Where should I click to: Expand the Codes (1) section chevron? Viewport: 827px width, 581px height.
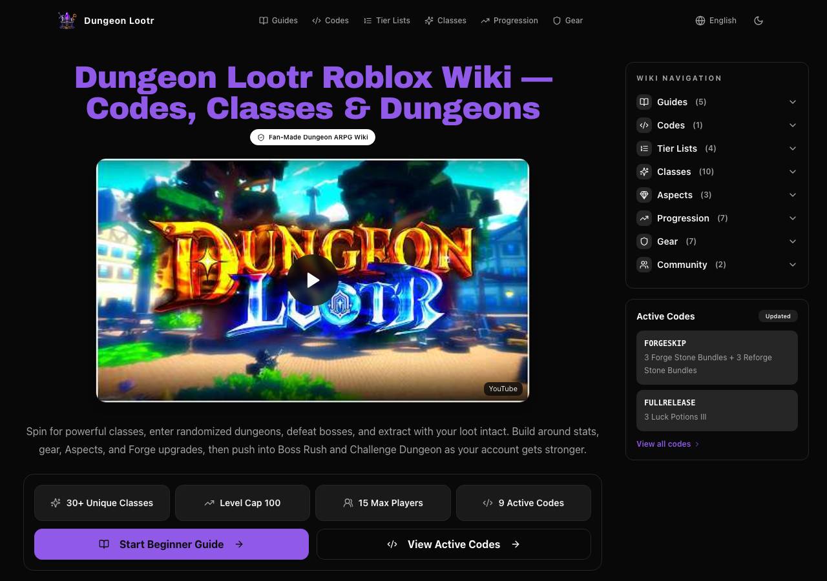point(793,125)
